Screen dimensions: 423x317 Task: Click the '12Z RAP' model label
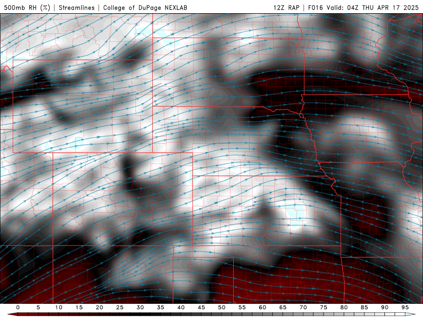coord(286,7)
